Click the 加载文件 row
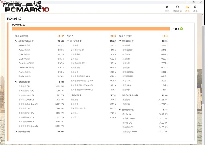The width and height of the screenshot is (205, 145). coord(93,100)
